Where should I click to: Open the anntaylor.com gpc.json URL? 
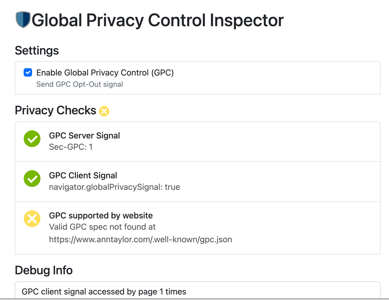point(140,239)
